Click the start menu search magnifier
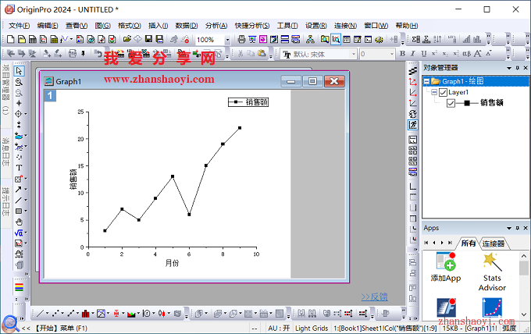The image size is (531, 334). coord(10,324)
